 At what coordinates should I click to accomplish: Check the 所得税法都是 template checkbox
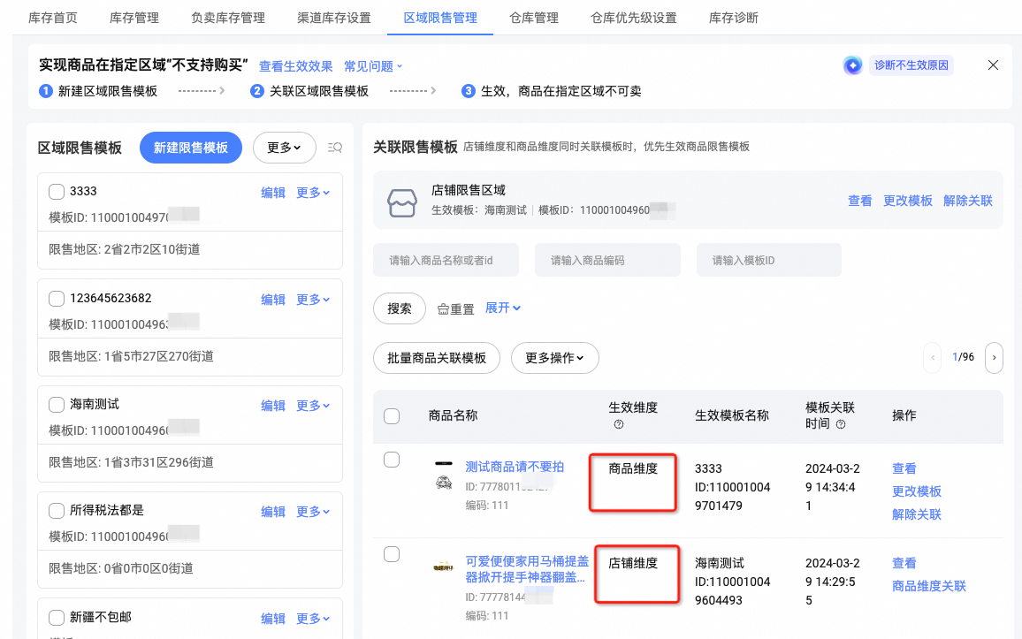click(57, 511)
